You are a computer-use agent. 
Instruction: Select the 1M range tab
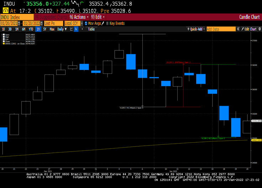(17, 29)
